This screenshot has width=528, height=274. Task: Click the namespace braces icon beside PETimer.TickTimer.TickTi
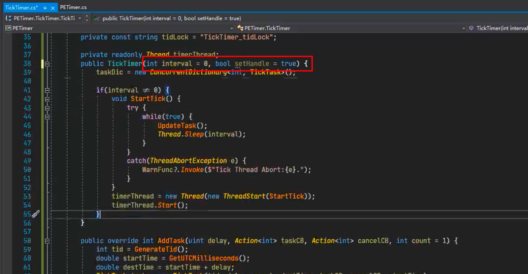[x=8, y=18]
